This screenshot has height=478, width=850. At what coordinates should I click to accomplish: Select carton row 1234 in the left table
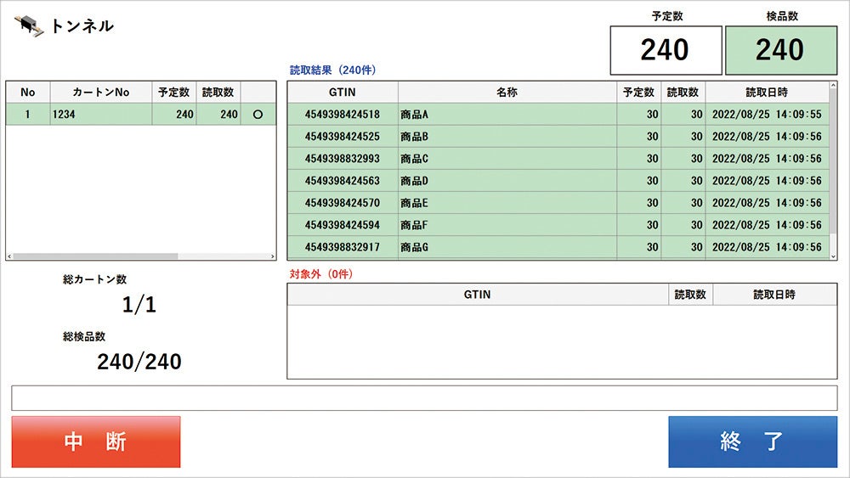click(141, 115)
